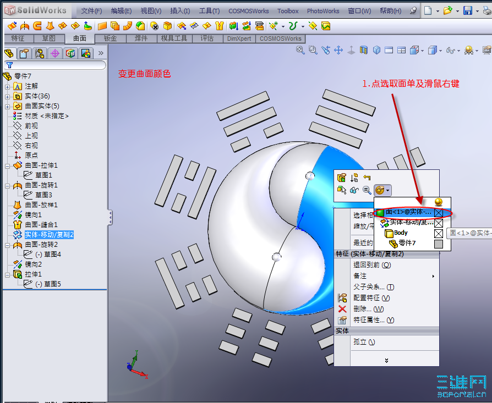The height and width of the screenshot is (403, 492).
Task: Click the single viewport icon
Action: click(389, 50)
